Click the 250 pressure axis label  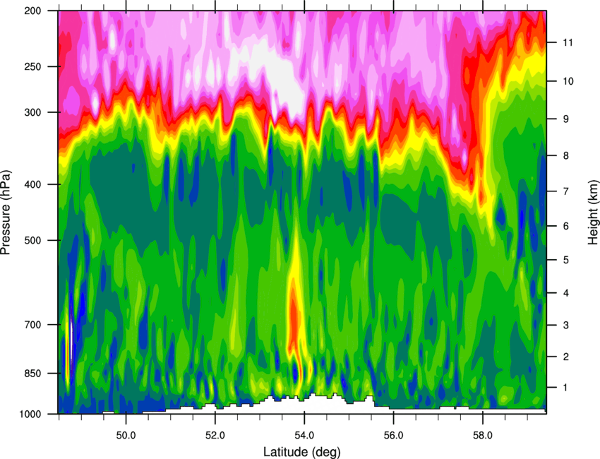pyautogui.click(x=32, y=66)
